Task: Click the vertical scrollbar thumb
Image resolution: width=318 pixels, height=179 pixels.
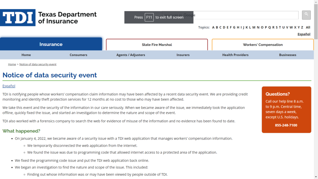Action: point(316,21)
